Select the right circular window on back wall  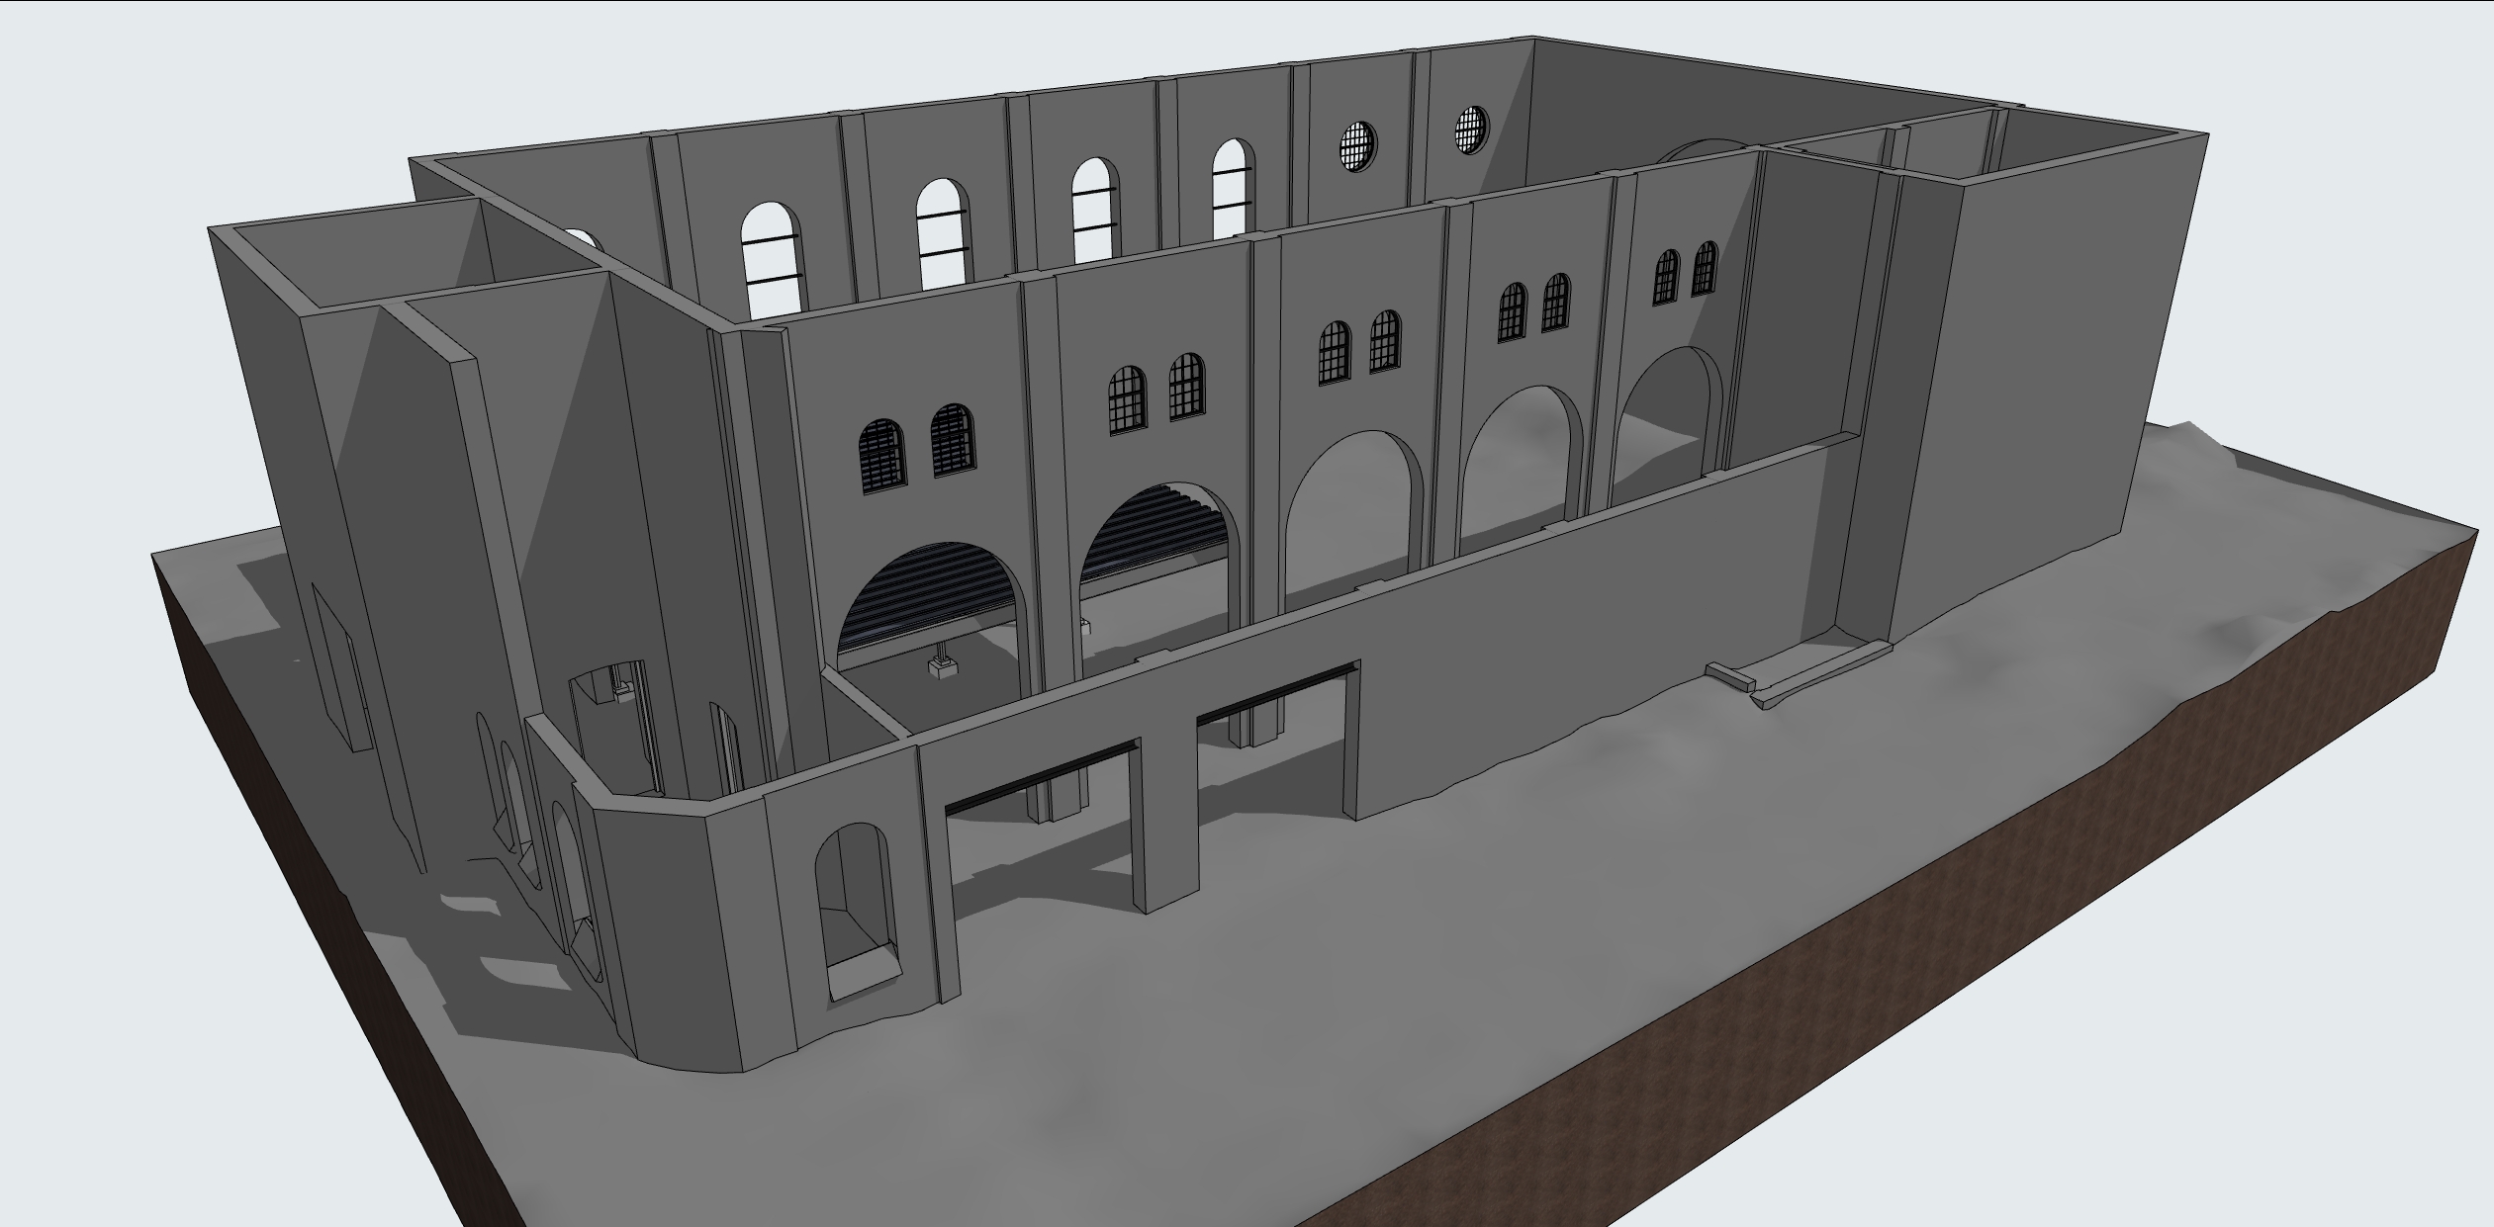point(1471,131)
